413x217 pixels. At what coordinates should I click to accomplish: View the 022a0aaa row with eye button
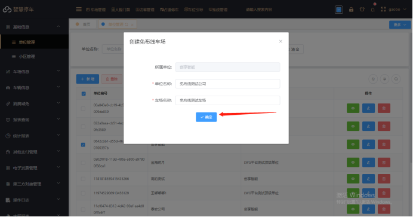(x=353, y=126)
